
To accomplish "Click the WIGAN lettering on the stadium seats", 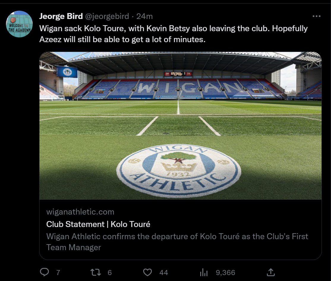I will (x=179, y=88).
